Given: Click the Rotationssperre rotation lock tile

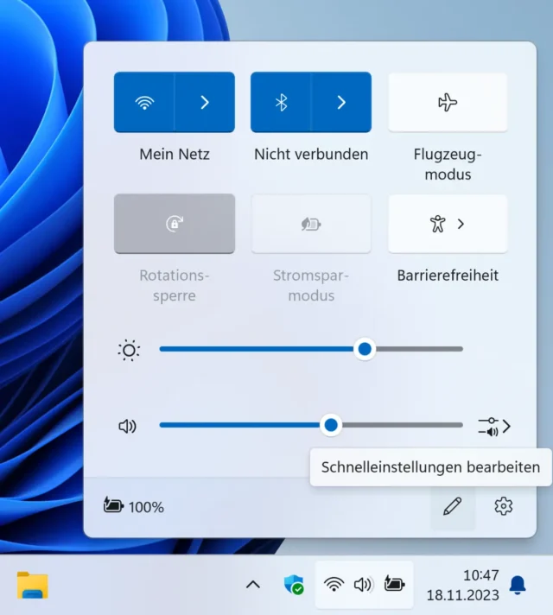Looking at the screenshot, I should point(174,224).
